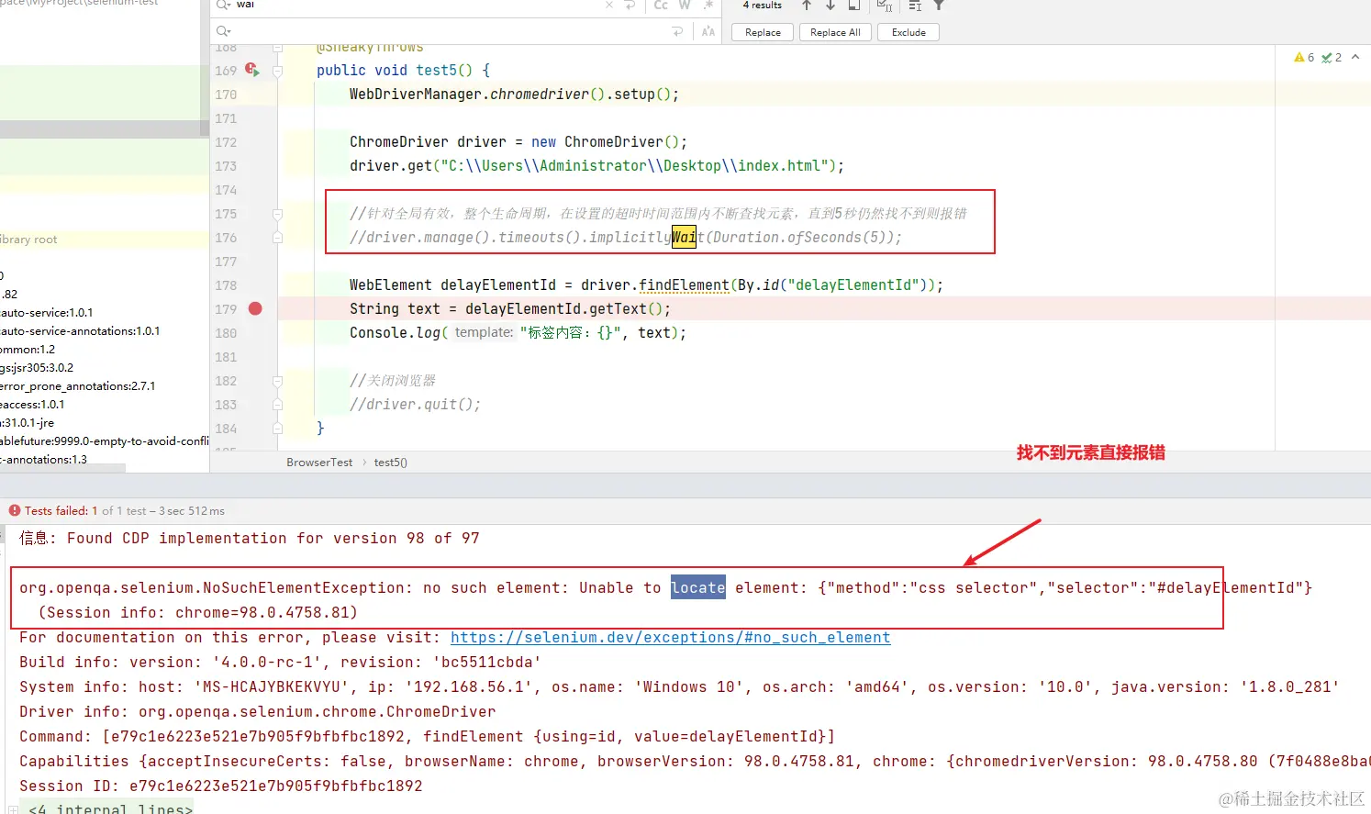Go to the next search occurrence
The width and height of the screenshot is (1371, 814).
coord(830,6)
